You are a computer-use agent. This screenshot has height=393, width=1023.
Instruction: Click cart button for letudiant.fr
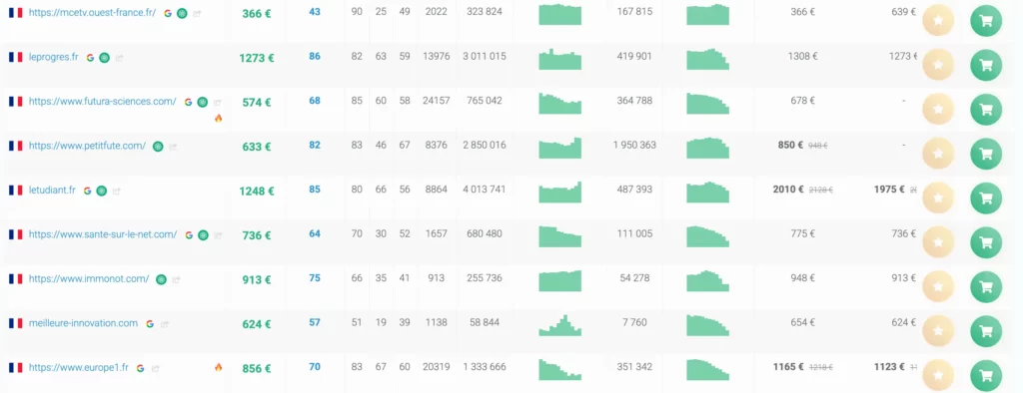coord(986,197)
